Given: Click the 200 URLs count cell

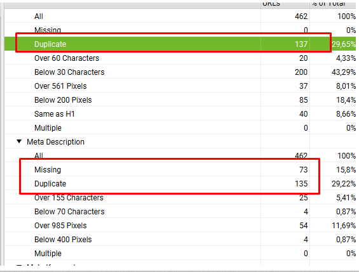Looking at the screenshot, I should [285, 72].
